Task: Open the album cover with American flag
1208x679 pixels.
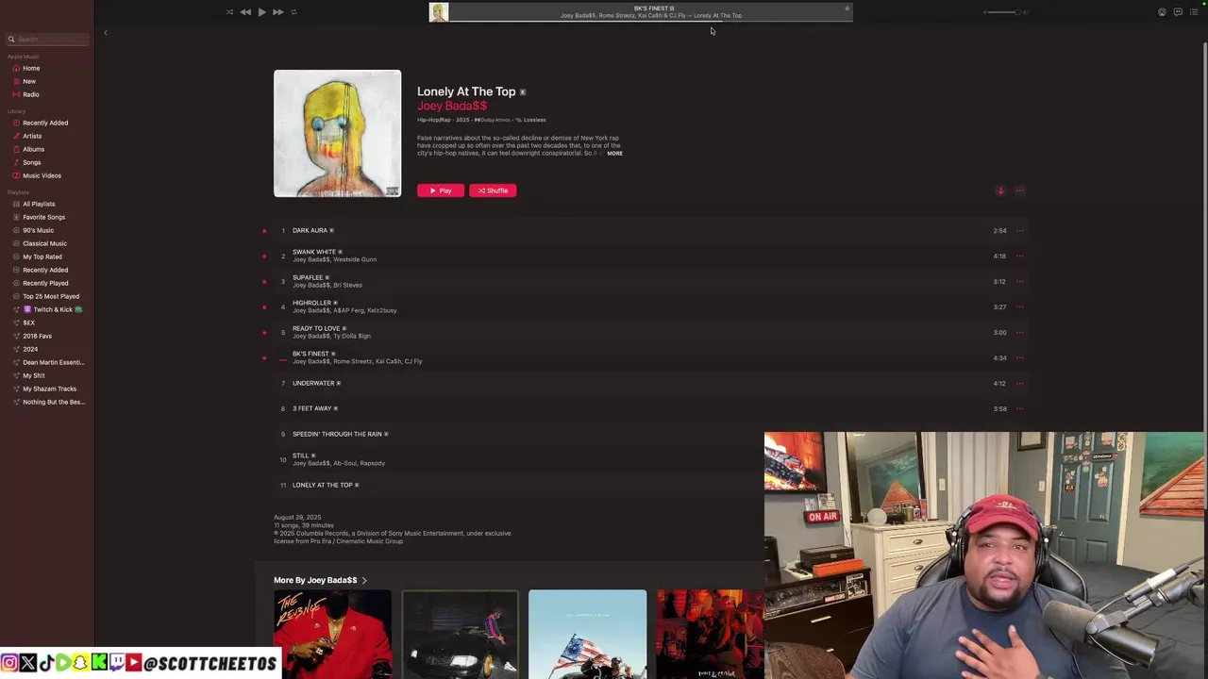Action: point(587,634)
